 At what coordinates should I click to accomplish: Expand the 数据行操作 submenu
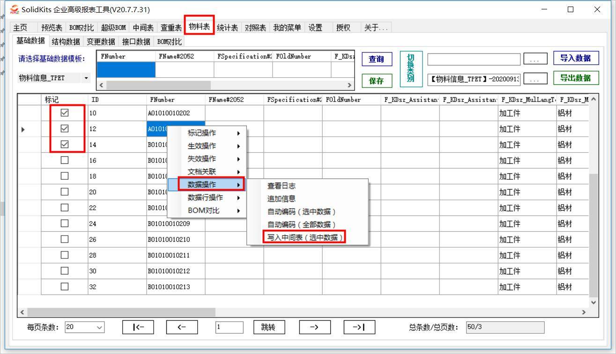[206, 197]
